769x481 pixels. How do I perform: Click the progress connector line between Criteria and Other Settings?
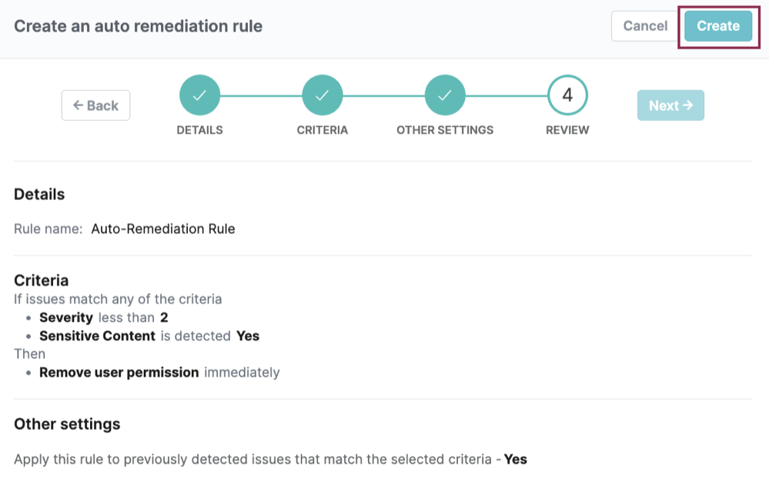click(x=383, y=95)
